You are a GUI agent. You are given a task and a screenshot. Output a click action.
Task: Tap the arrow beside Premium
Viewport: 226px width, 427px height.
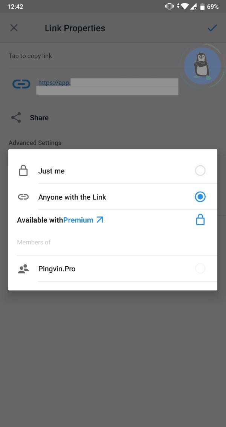point(100,220)
